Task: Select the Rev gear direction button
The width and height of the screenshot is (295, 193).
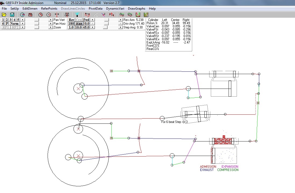Action: point(71,20)
